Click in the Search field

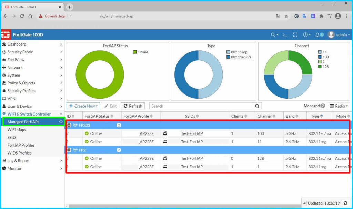[x=201, y=106]
